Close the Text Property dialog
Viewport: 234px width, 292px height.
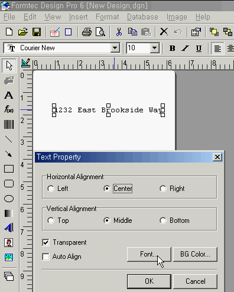(x=217, y=157)
